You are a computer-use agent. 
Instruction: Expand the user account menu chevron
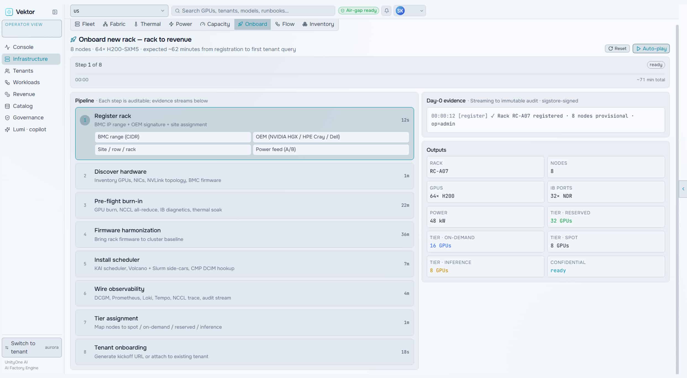tap(421, 11)
